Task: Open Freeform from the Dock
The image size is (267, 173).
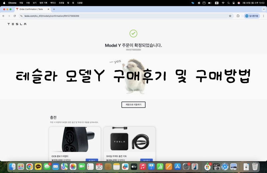Action: point(125,167)
